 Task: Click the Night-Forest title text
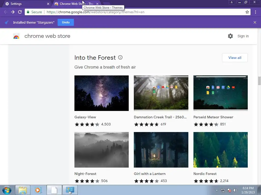[85, 174]
